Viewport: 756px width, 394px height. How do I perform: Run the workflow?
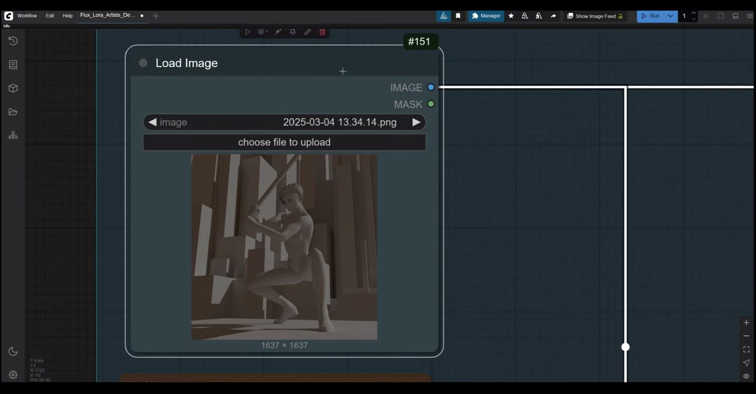(x=650, y=16)
